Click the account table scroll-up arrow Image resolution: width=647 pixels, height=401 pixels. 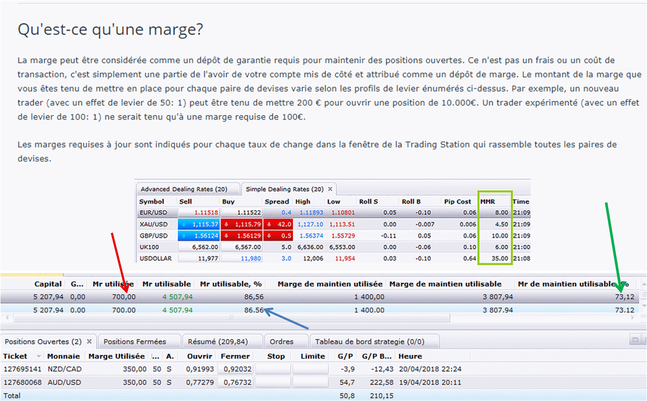click(x=644, y=284)
